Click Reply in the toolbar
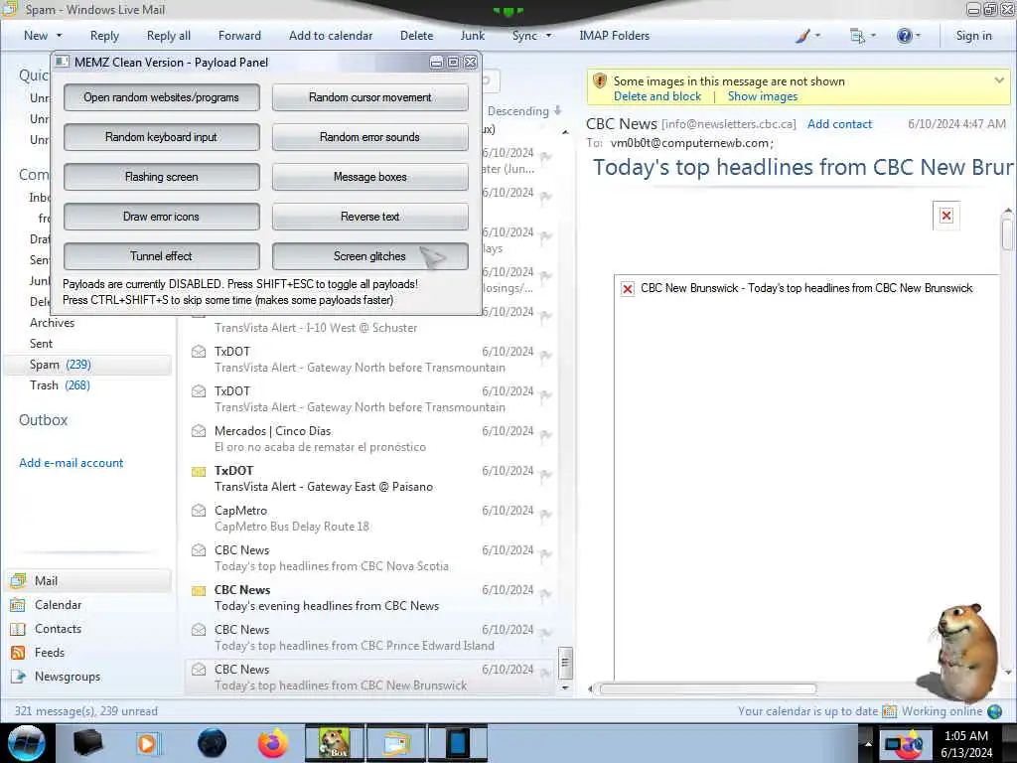Viewport: 1017px width, 763px height. (104, 36)
